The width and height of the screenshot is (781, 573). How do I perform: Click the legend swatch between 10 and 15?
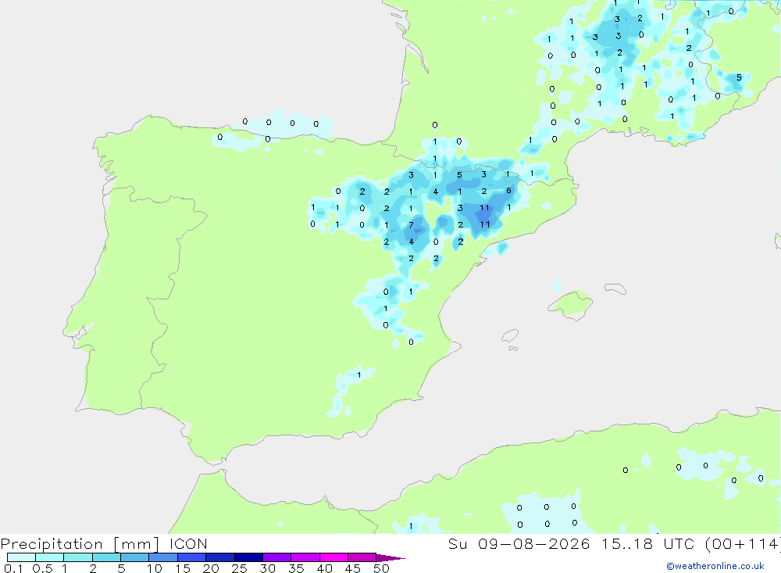(163, 557)
